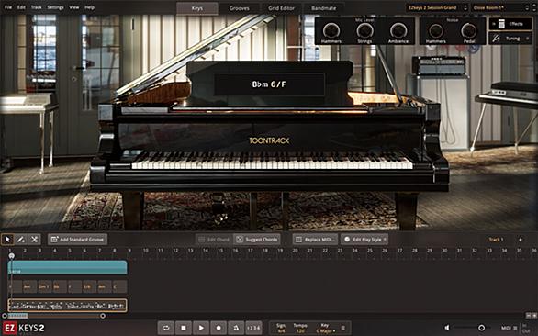Select the Verse song part block
The image size is (538, 336).
pos(68,267)
